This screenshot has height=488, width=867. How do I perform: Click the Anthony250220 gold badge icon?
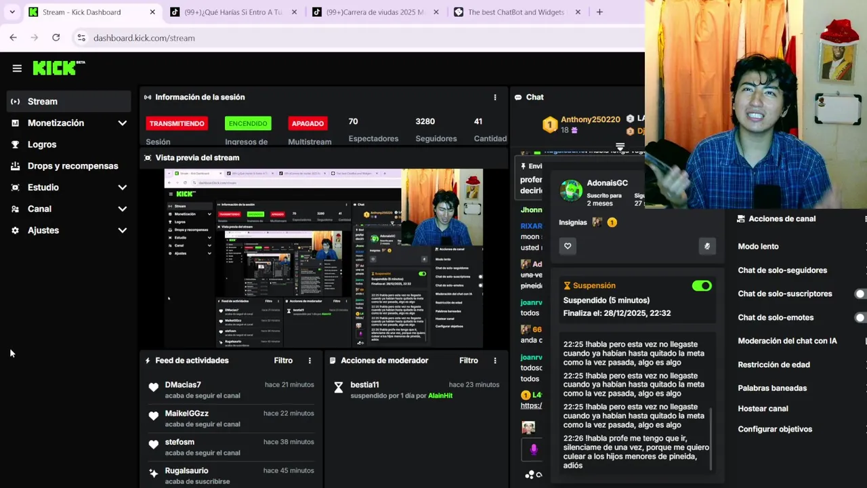(x=550, y=125)
